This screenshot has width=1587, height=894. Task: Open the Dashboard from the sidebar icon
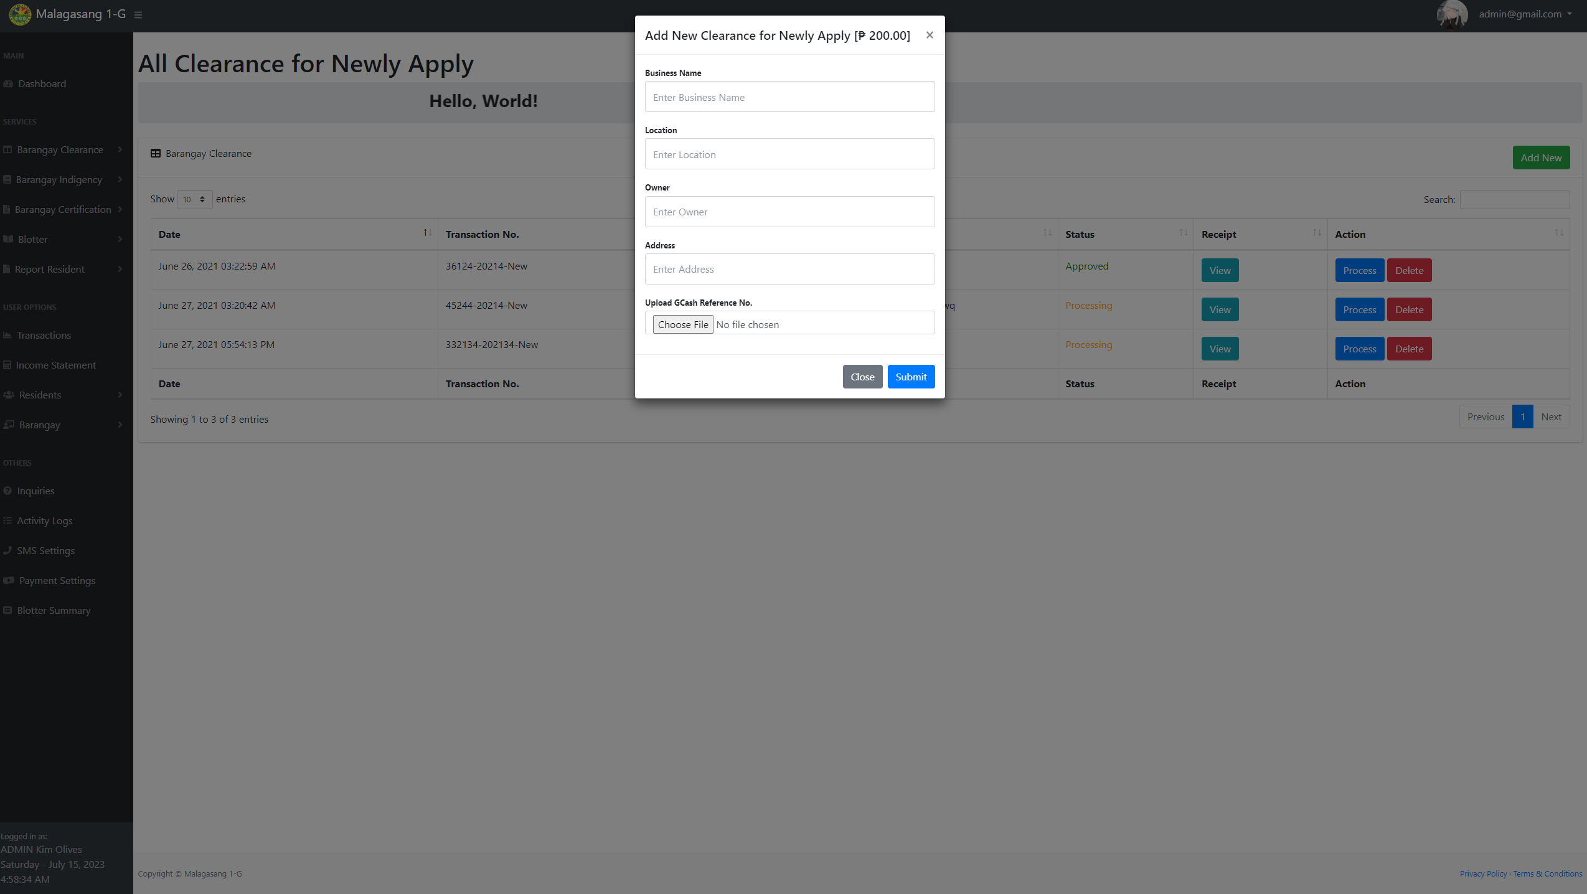[9, 83]
